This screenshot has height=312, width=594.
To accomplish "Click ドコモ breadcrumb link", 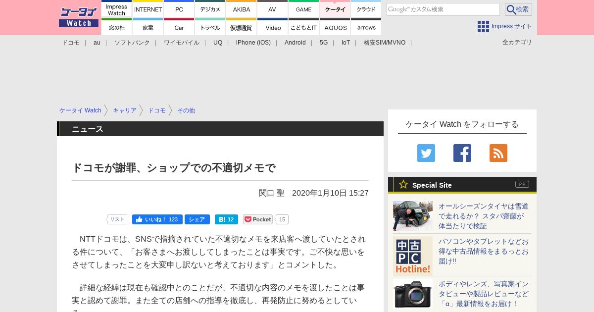I will (x=157, y=110).
